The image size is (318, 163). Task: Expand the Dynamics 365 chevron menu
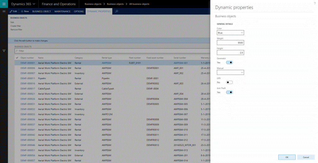pos(34,4)
